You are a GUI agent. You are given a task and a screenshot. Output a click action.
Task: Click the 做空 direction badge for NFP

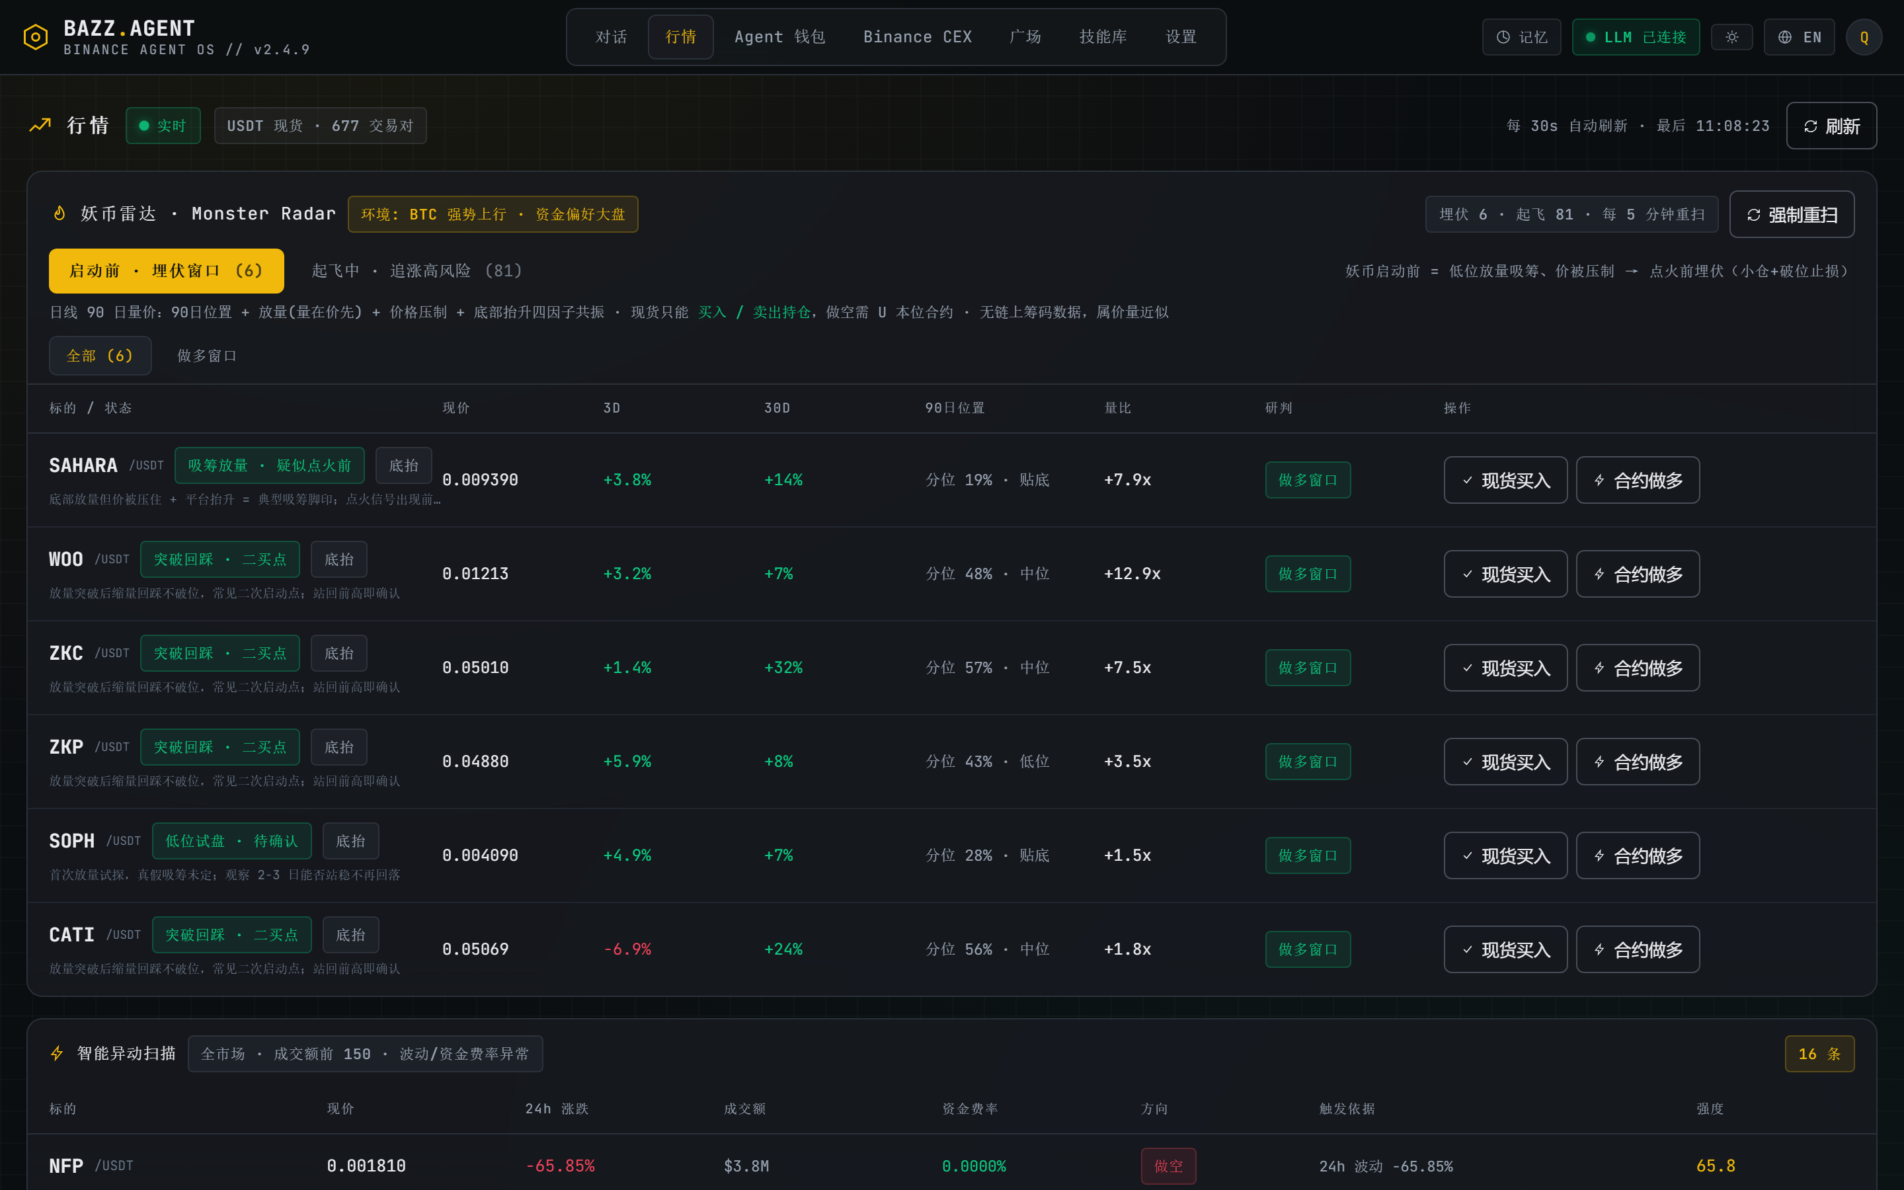(x=1168, y=1166)
